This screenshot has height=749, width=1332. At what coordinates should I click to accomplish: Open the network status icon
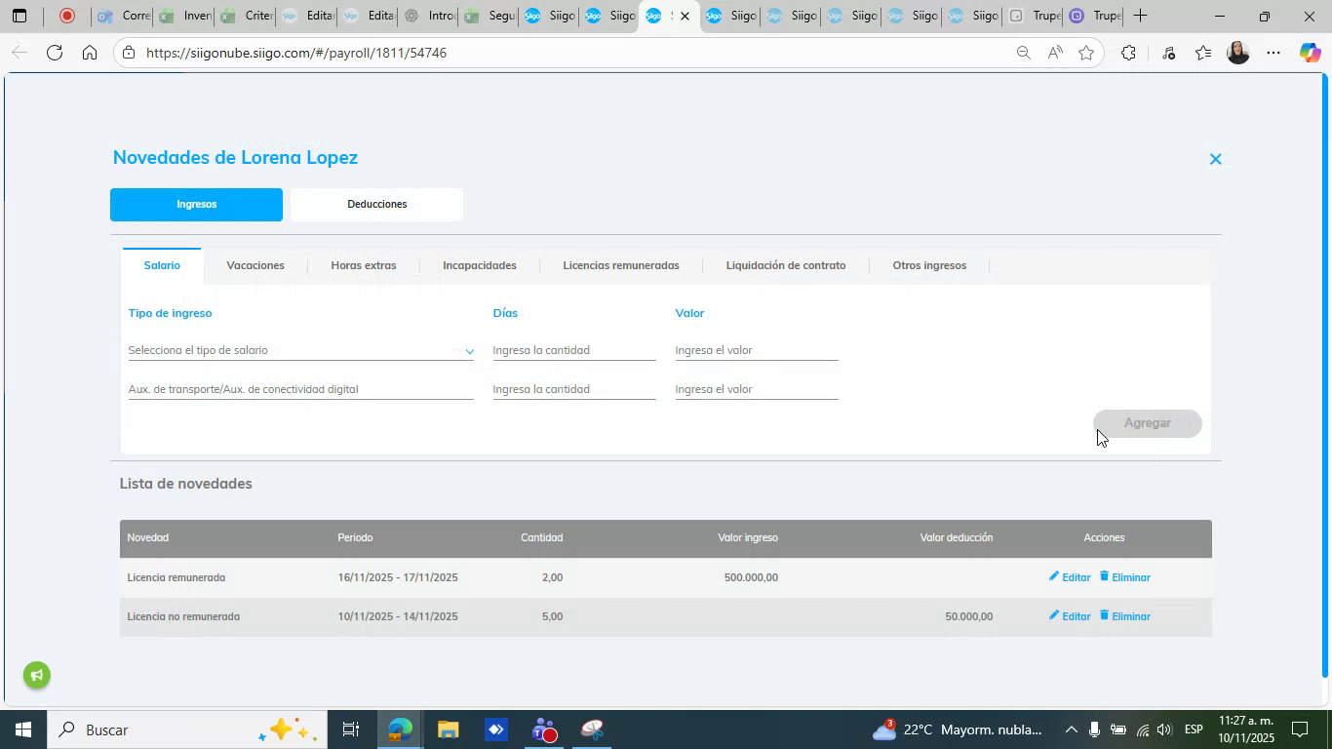[x=1142, y=729]
